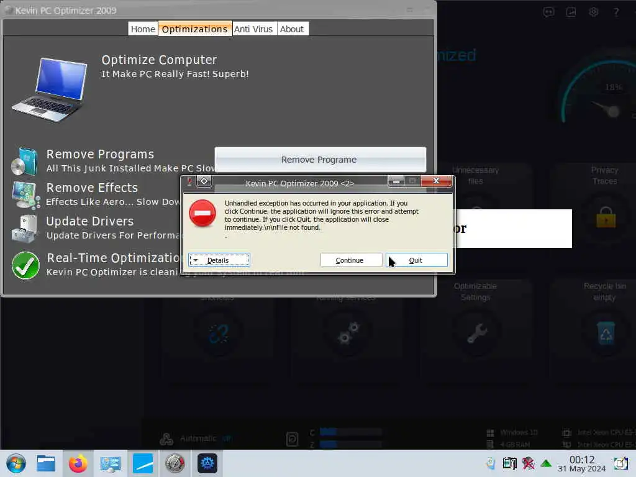Select the Optimize Computer heading
The width and height of the screenshot is (636, 477).
tap(159, 60)
